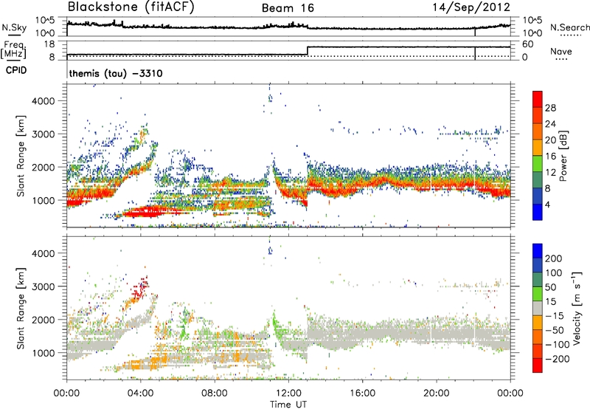Click the "4000" tick on the power panel axis
The image size is (590, 409).
pos(44,101)
